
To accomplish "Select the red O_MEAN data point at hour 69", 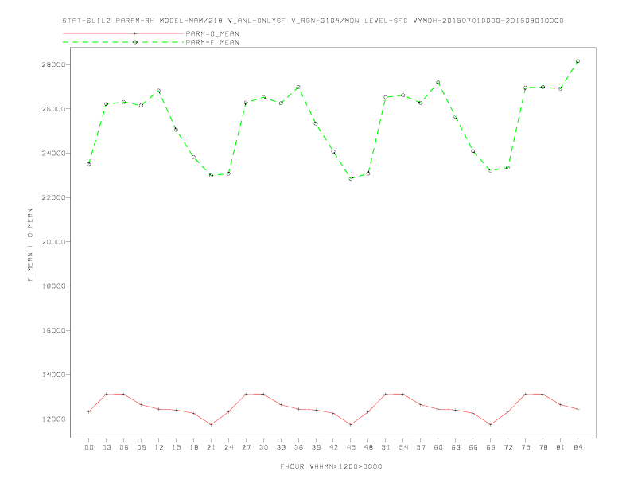I will pos(491,424).
